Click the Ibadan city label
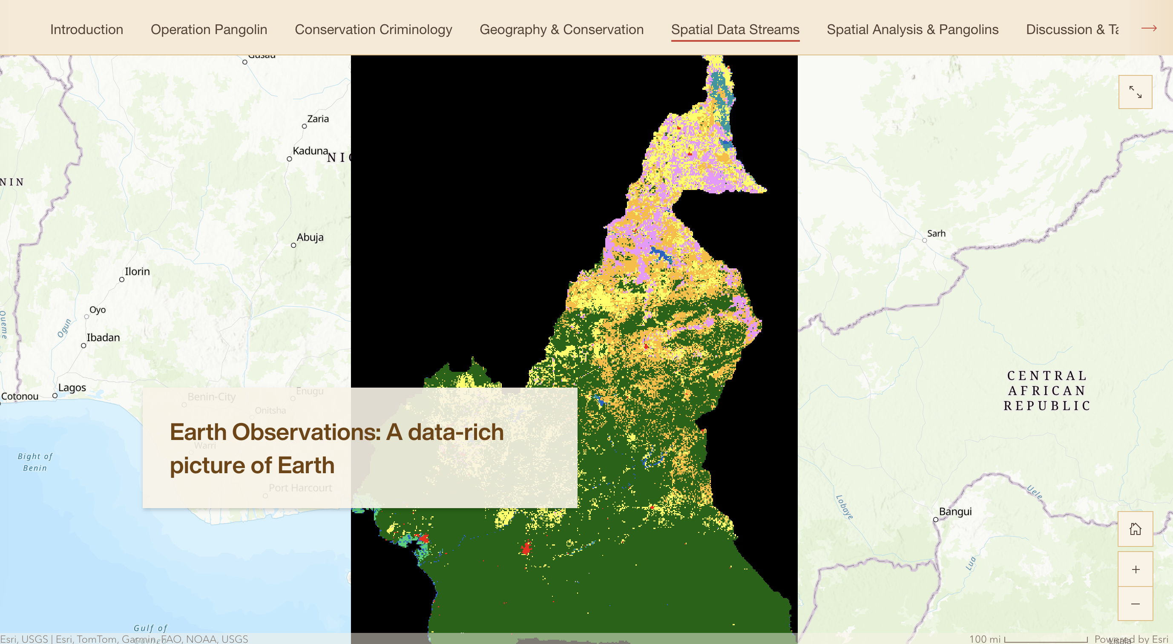Image resolution: width=1173 pixels, height=644 pixels. [x=103, y=337]
